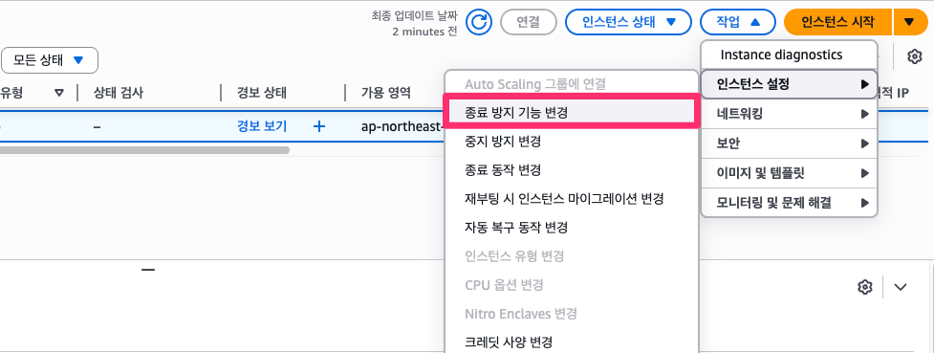This screenshot has width=934, height=353.
Task: Click the 연결 button
Action: (x=529, y=23)
